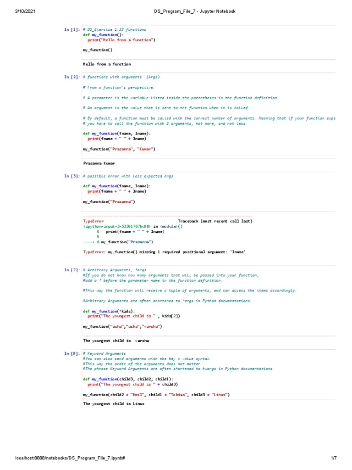This screenshot has width=352, height=470.
Task: Click the comment starting # A parameter is the variable
Action: [x=181, y=98]
